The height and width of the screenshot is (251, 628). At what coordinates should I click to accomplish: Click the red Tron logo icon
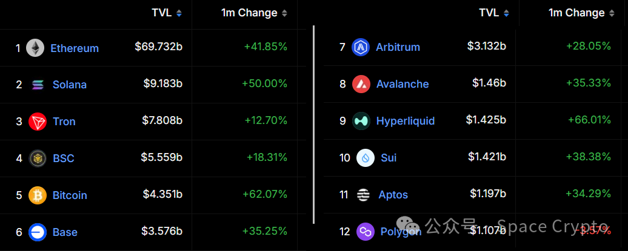pos(38,122)
